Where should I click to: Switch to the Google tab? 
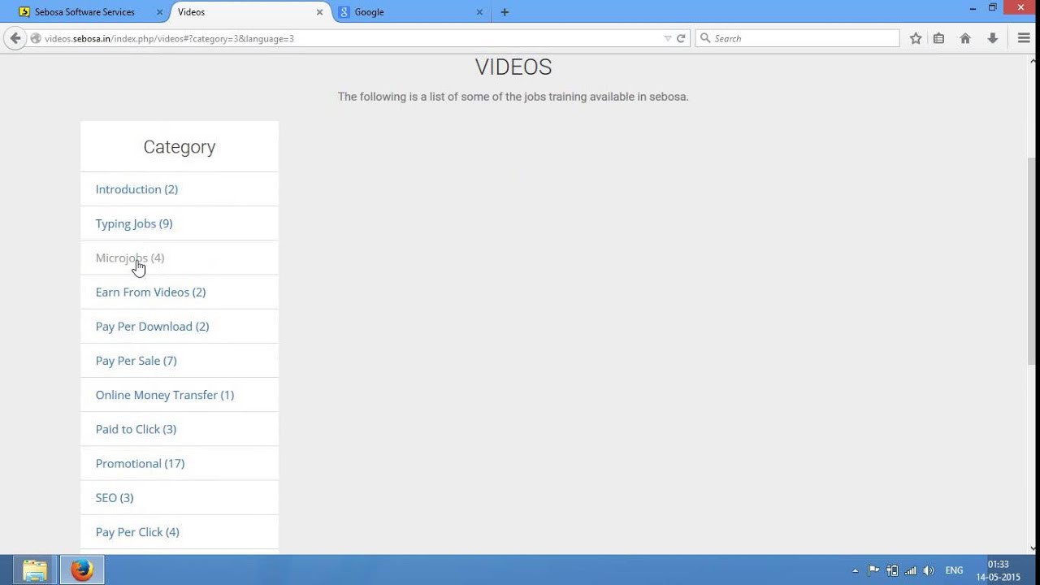(409, 12)
